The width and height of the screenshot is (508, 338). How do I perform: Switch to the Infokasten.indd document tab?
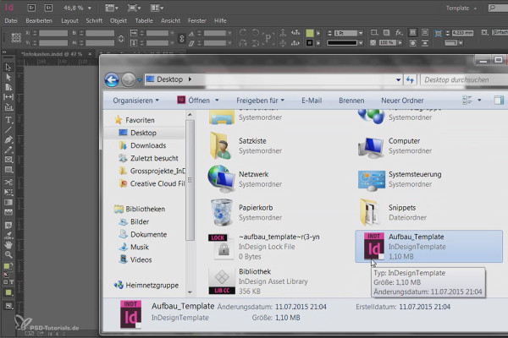click(52, 54)
